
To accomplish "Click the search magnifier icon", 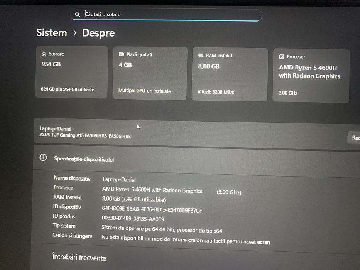I will point(78,14).
